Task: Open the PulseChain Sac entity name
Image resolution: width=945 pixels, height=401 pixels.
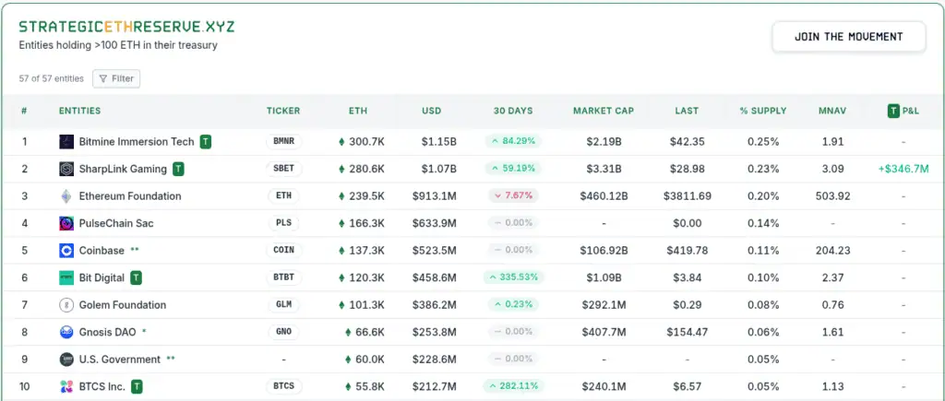Action: [x=116, y=223]
